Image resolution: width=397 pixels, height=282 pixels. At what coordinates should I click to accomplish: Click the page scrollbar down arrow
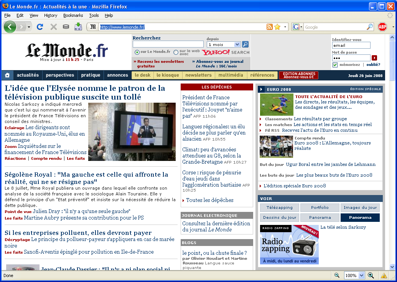392,267
